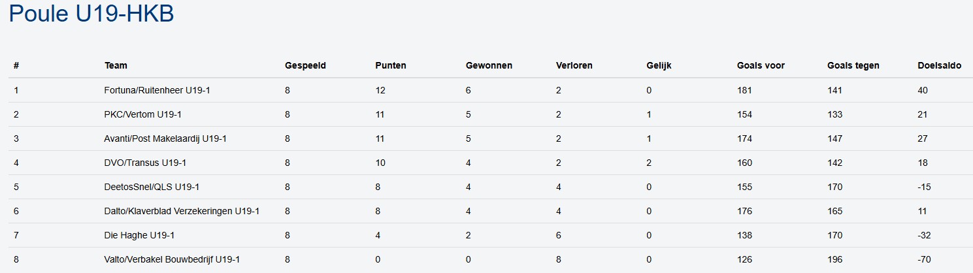Click the Die Haghe U19-1 team name
Screen dimensions: 973x273
(x=139, y=235)
